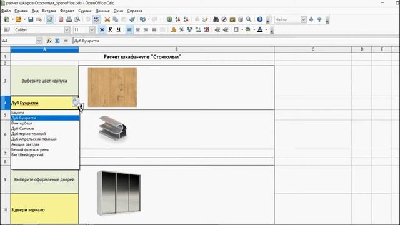
Task: Decrease indent icon
Action: [x=217, y=30]
